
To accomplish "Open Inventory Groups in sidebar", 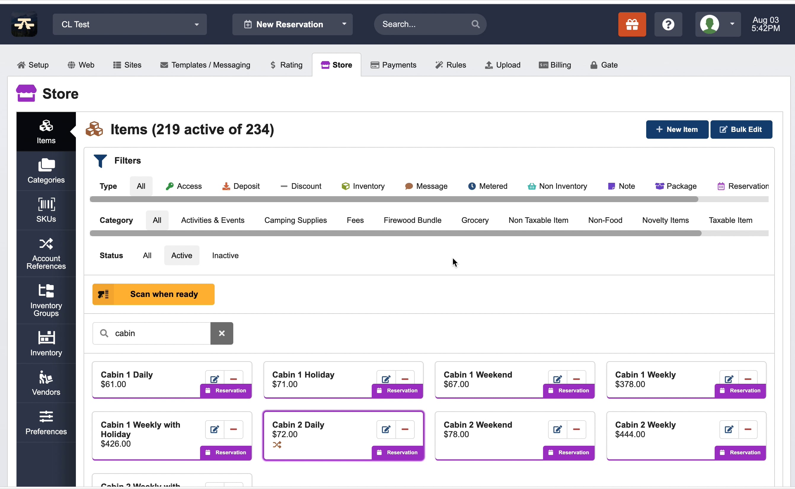I will 46,301.
